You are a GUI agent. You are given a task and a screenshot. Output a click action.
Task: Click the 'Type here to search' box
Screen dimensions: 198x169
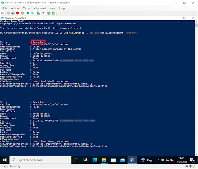[41, 160]
